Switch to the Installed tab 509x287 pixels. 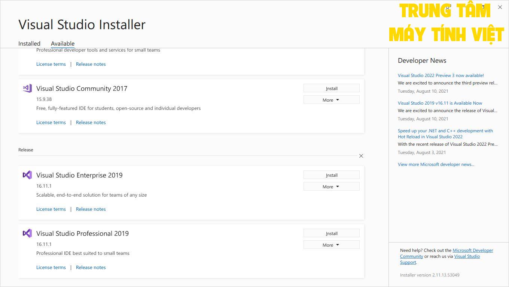[x=29, y=43]
